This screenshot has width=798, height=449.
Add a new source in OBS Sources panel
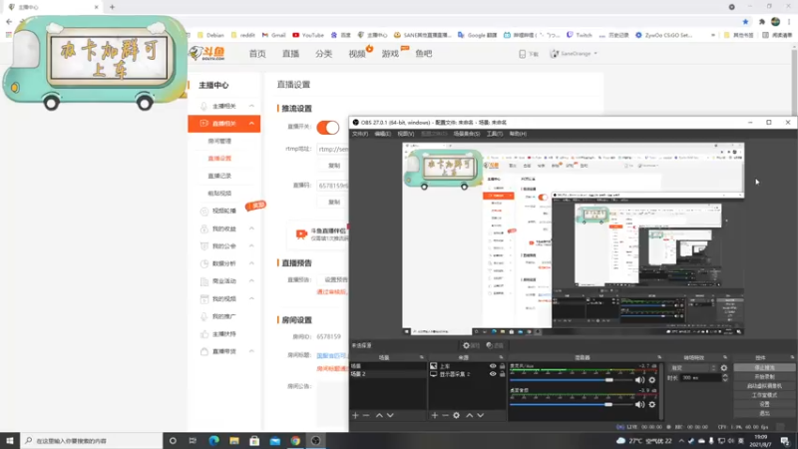(x=435, y=415)
